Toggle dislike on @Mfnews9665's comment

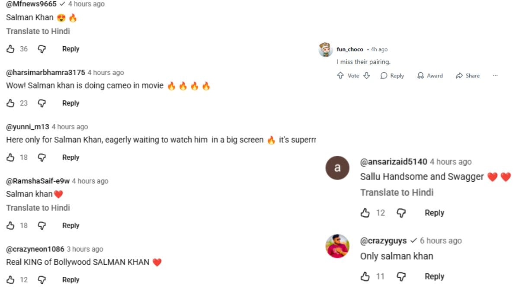[x=42, y=49]
